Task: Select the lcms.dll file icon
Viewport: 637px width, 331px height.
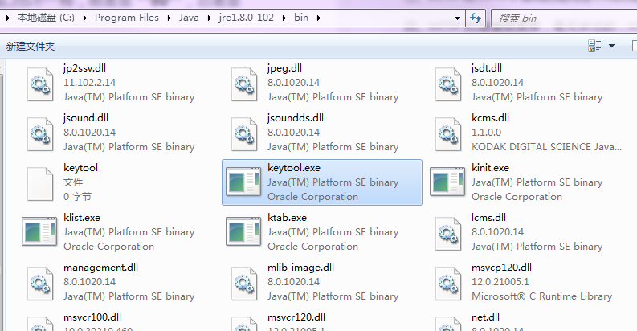Action: 448,234
